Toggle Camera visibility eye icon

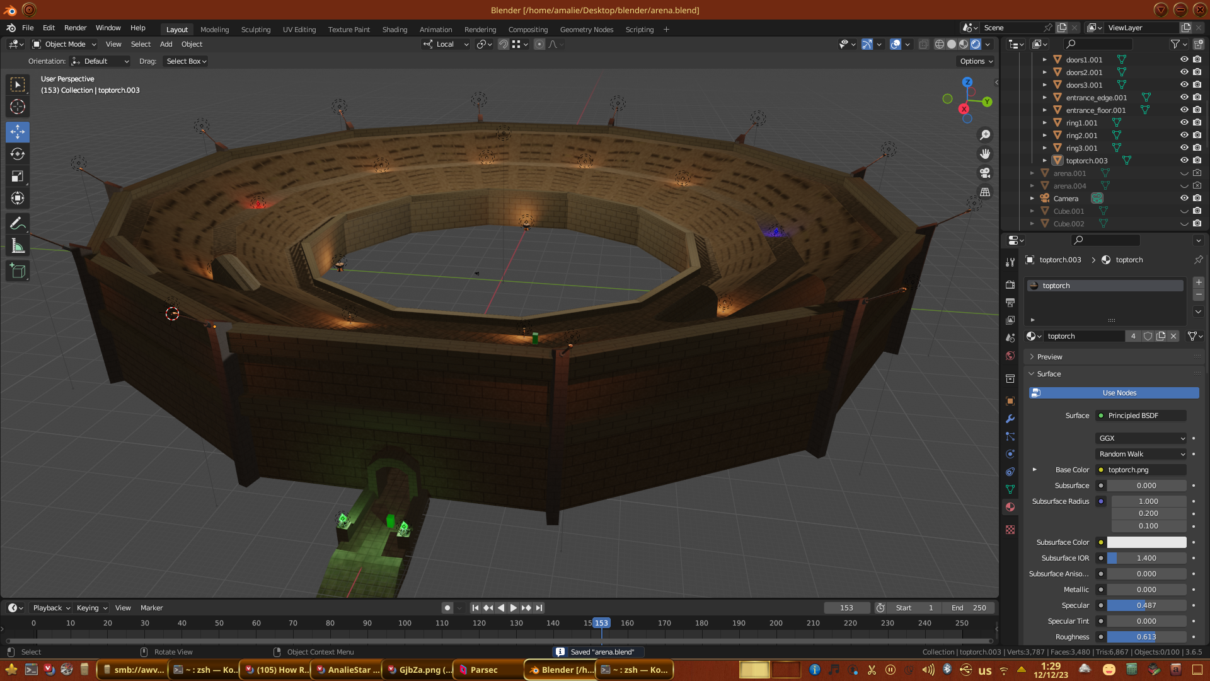[x=1184, y=198]
